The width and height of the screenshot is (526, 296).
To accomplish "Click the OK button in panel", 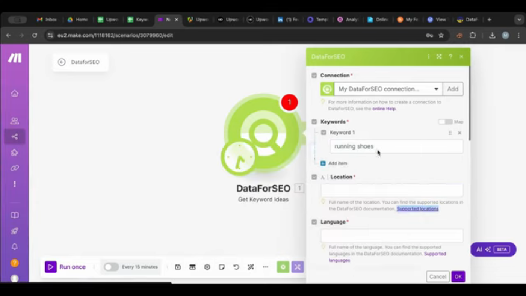I will pyautogui.click(x=458, y=277).
